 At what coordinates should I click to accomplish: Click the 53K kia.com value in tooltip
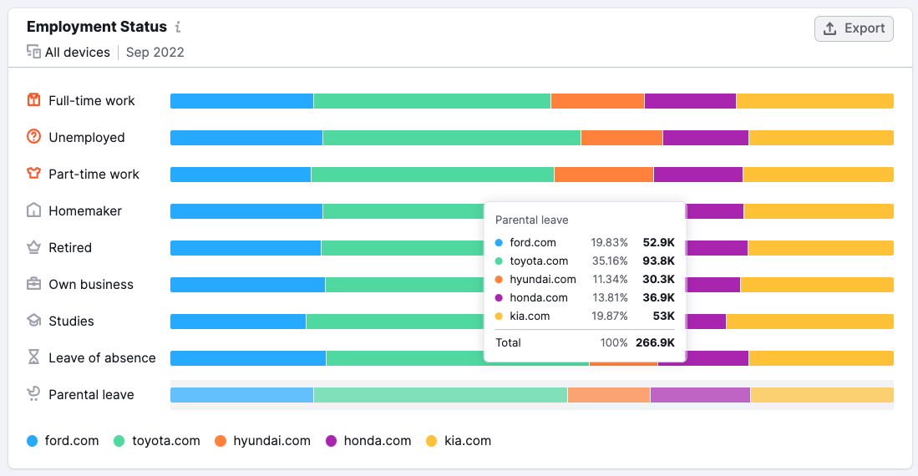coord(664,316)
